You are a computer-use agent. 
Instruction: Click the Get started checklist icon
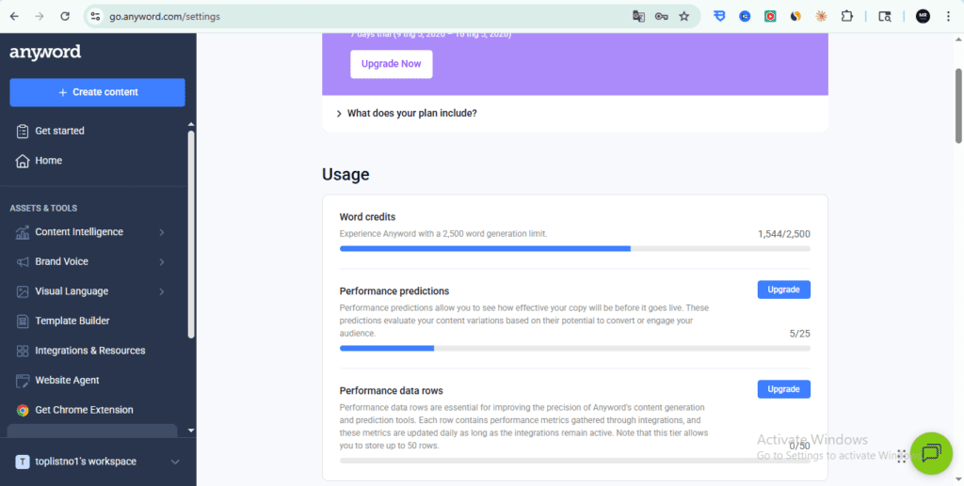(x=23, y=131)
